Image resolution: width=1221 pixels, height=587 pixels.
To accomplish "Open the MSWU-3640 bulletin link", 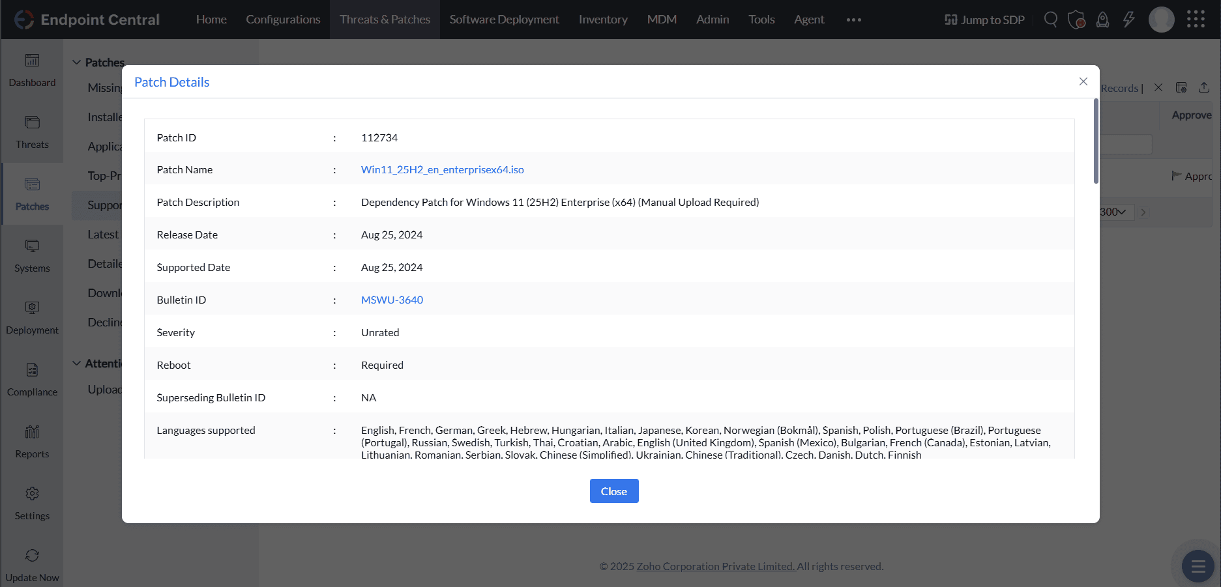I will click(392, 300).
